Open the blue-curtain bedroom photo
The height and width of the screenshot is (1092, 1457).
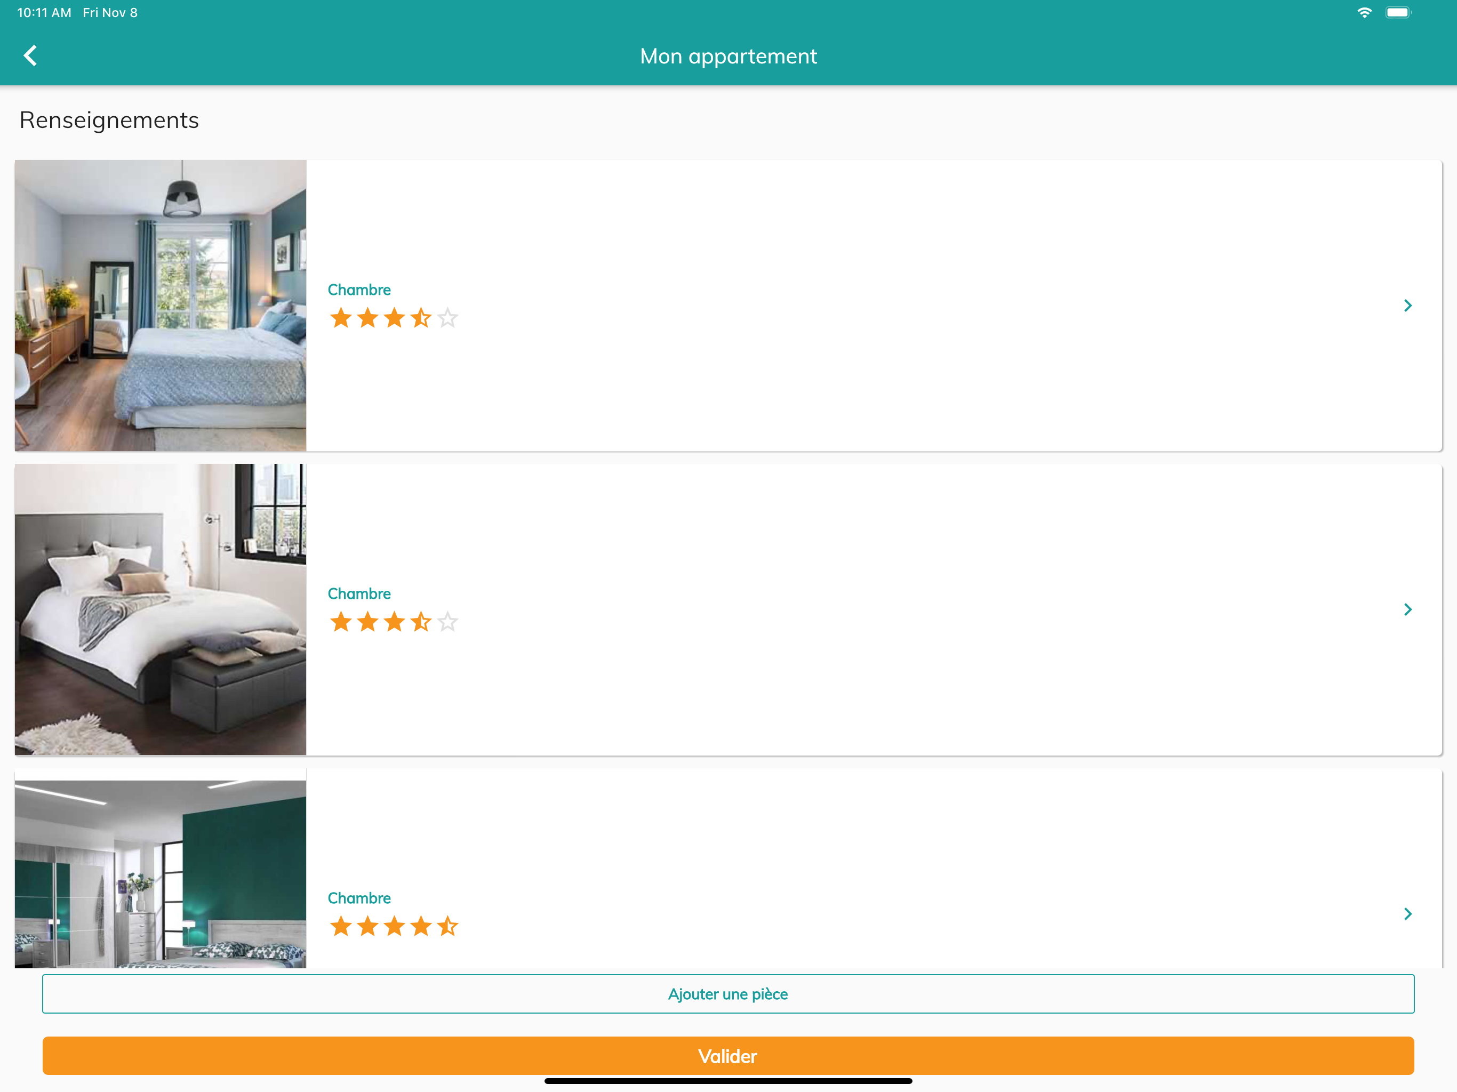tap(160, 306)
